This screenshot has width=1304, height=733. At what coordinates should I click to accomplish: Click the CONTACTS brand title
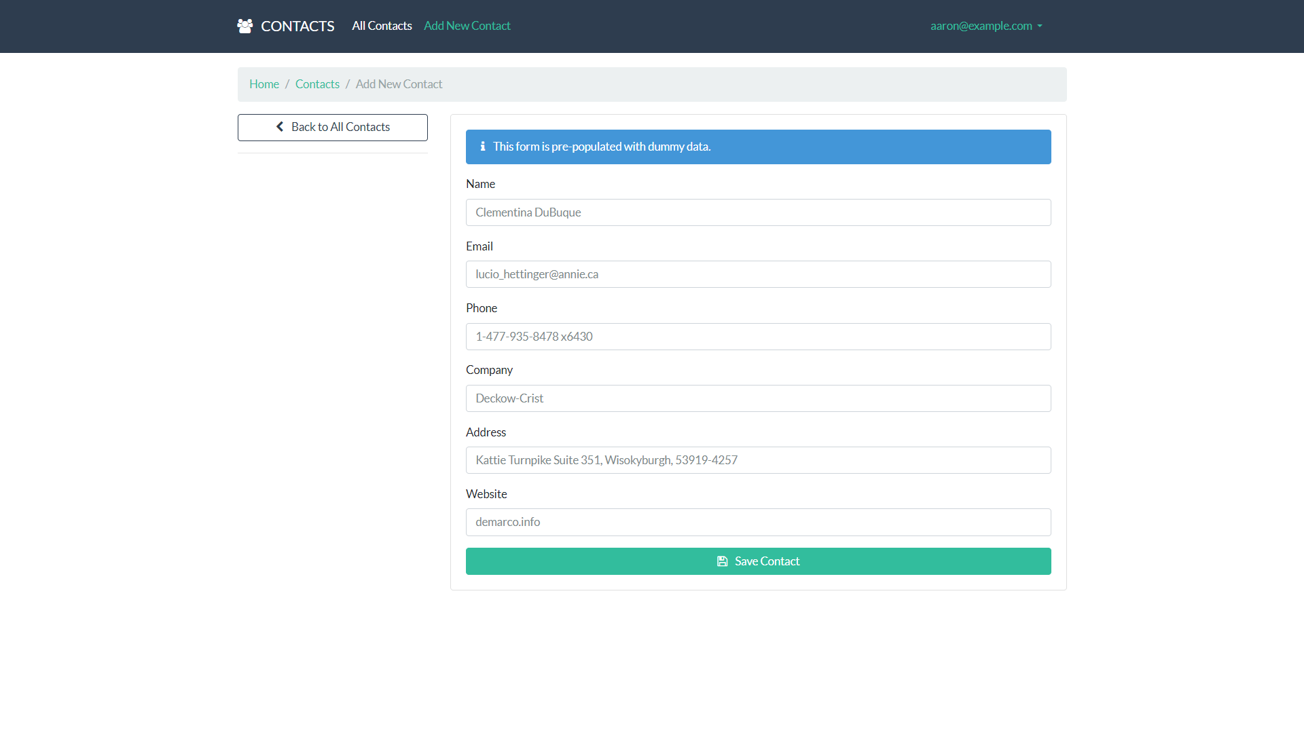(297, 26)
